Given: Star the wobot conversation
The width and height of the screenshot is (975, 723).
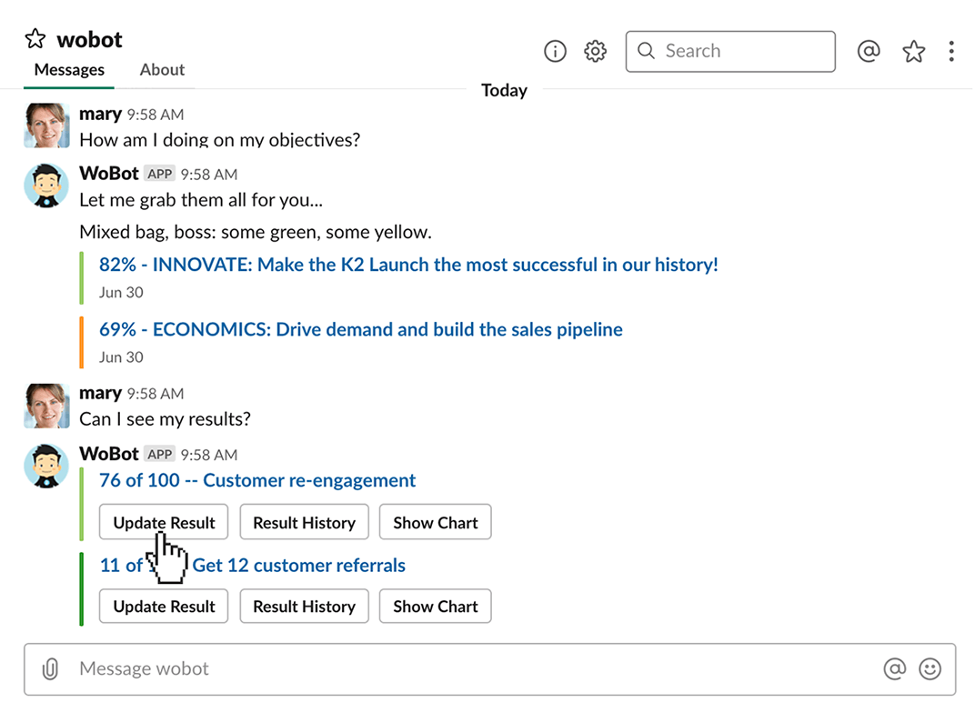Looking at the screenshot, I should [x=34, y=38].
